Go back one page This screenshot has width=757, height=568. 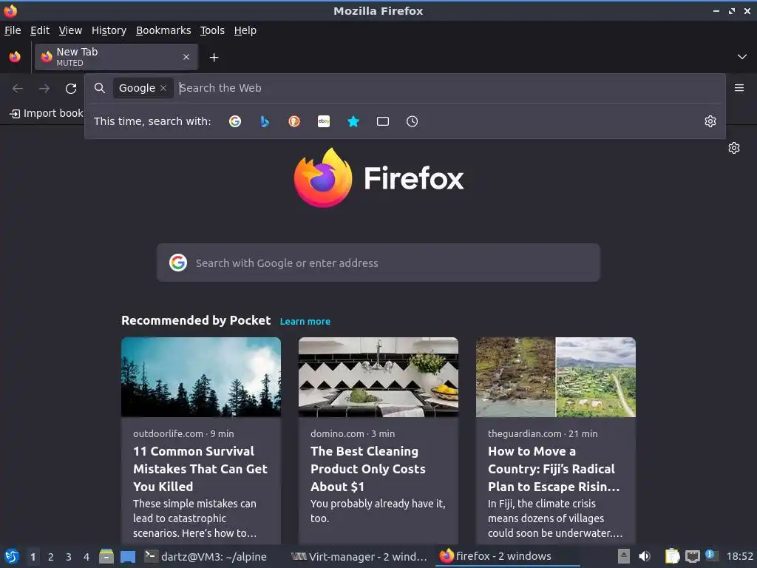tap(18, 89)
